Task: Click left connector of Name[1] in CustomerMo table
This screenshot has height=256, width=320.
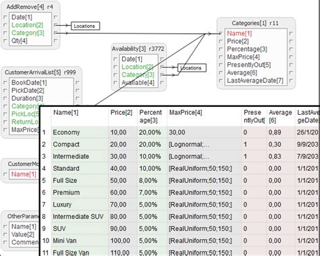Action: pos(5,174)
